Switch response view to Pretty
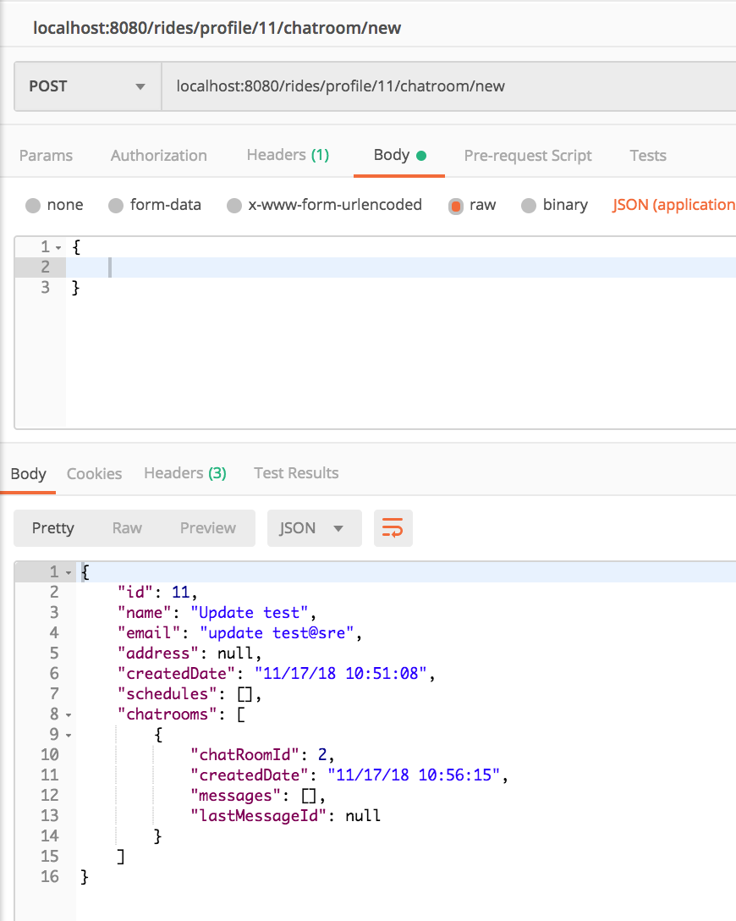Image resolution: width=736 pixels, height=921 pixels. (52, 528)
